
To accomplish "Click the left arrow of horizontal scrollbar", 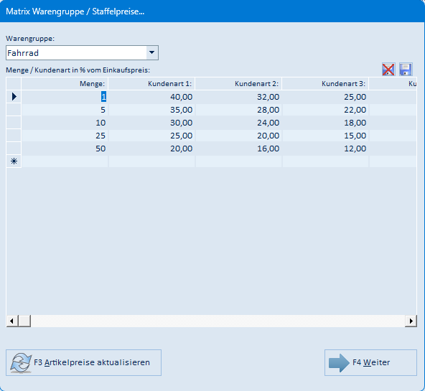I will (x=12, y=321).
